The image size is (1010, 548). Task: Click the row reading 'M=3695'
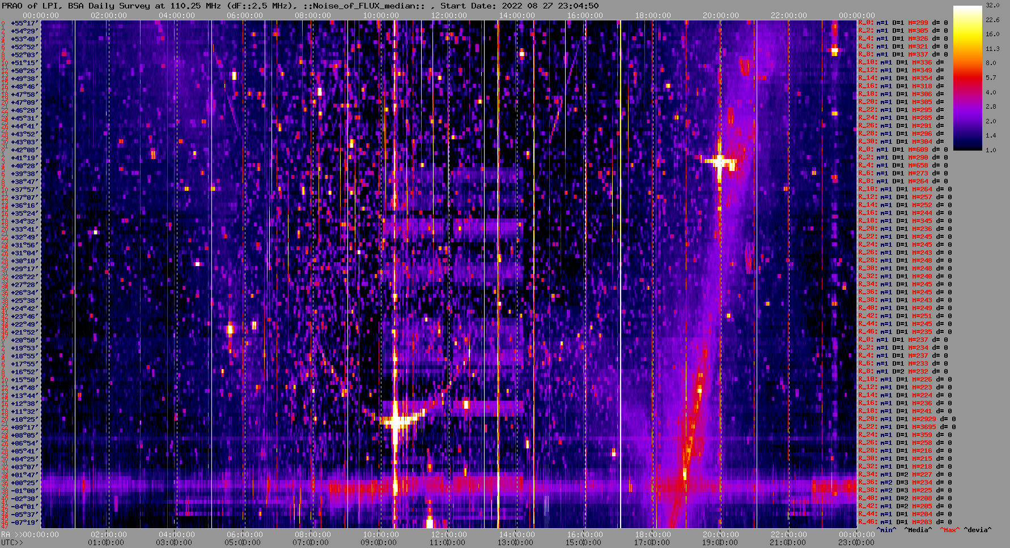tap(907, 427)
